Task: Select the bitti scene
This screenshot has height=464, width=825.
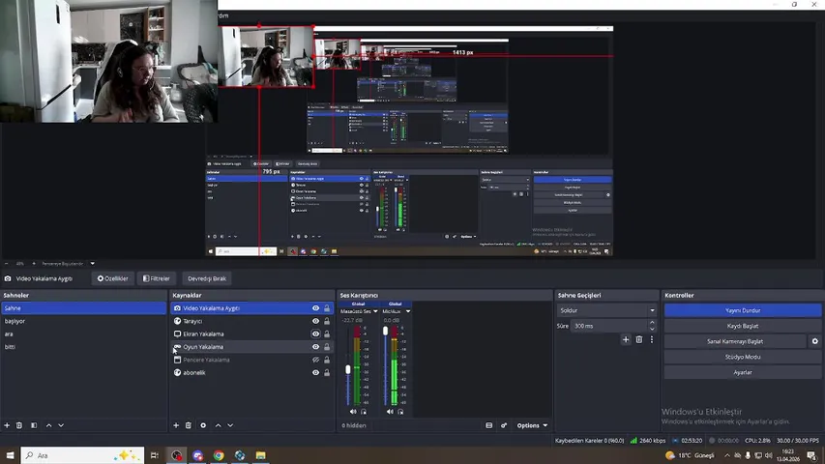Action: click(83, 347)
